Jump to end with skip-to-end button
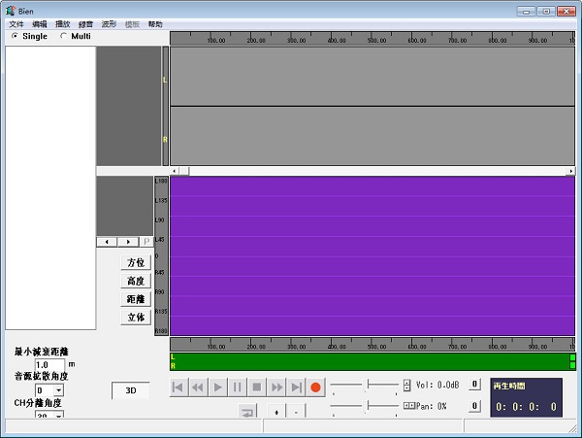This screenshot has height=438, width=582. [296, 387]
